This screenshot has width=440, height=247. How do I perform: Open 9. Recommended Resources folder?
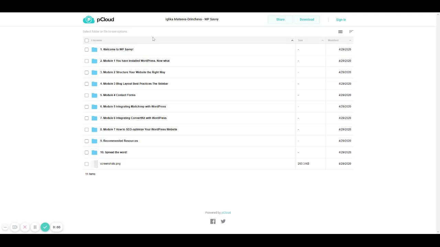119,141
